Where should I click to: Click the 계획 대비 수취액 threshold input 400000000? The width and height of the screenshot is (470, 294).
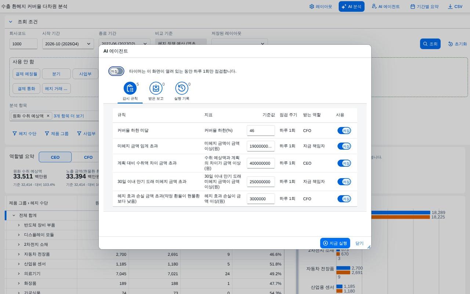coord(261,163)
